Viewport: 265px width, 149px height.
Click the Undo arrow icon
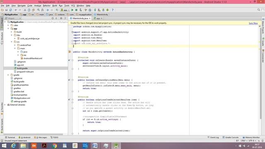pos(16,10)
